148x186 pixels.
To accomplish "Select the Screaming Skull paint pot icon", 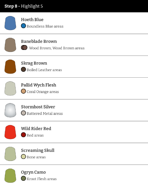I will (10, 154).
